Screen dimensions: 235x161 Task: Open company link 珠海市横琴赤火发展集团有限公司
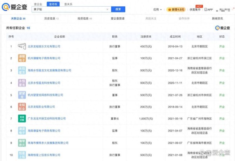(x=48, y=143)
